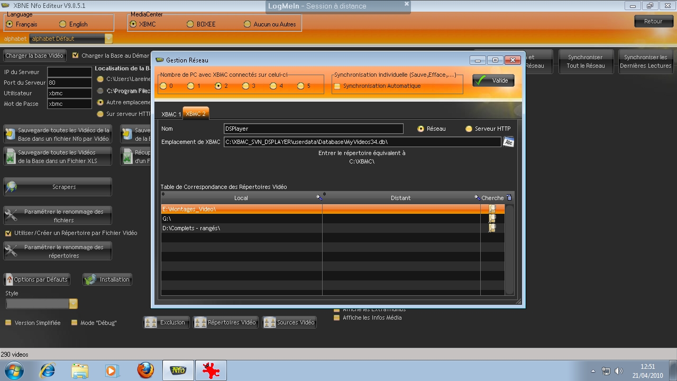The image size is (677, 381).
Task: Select Serveur HTTP option
Action: 469,129
